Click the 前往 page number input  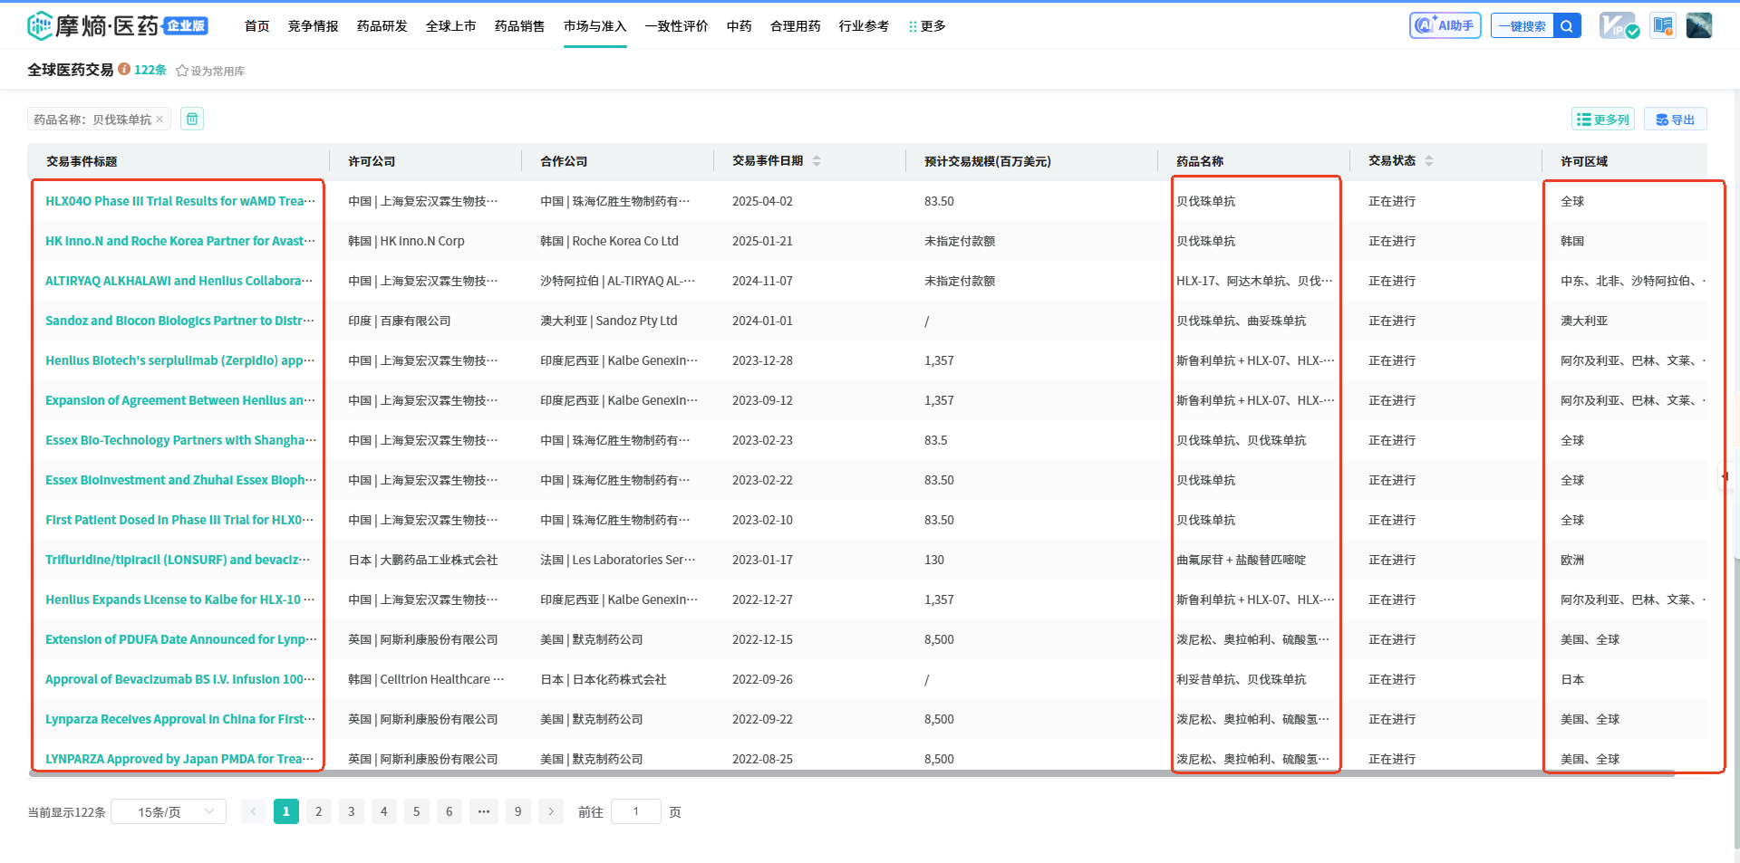point(636,811)
